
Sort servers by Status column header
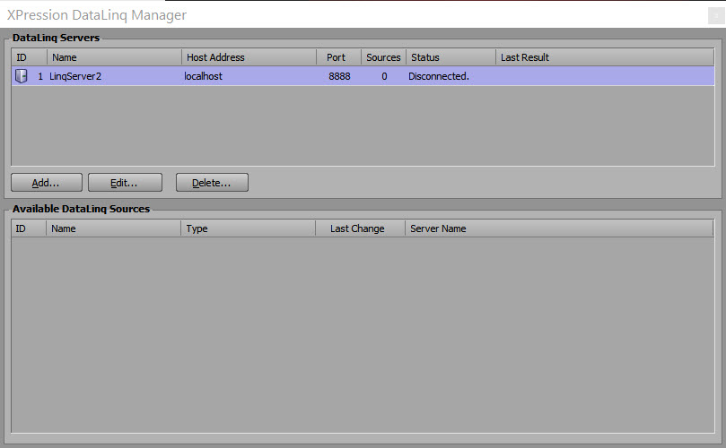coord(450,57)
